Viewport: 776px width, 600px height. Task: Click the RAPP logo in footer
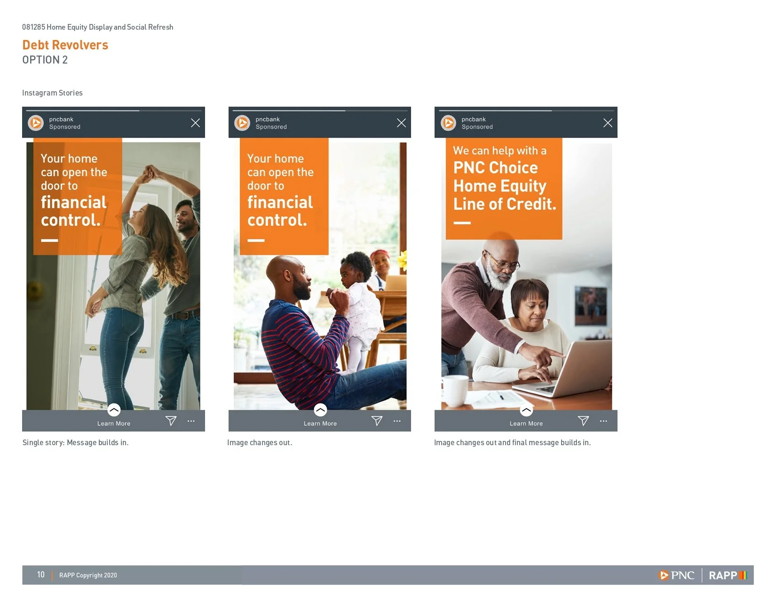(x=728, y=575)
